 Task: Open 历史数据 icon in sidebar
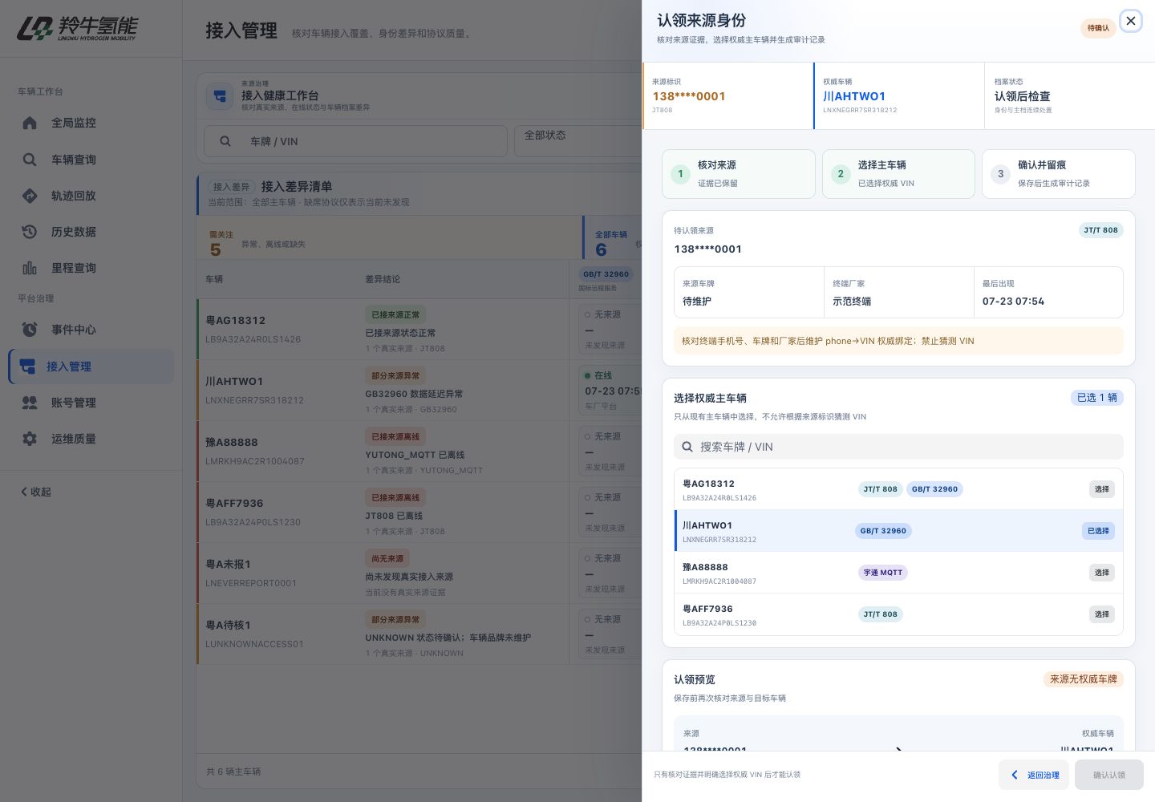(x=30, y=232)
